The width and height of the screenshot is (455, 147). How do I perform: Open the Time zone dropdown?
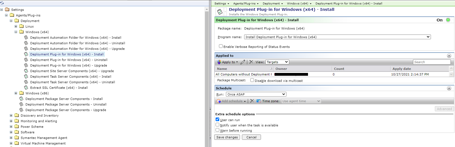click(301, 101)
